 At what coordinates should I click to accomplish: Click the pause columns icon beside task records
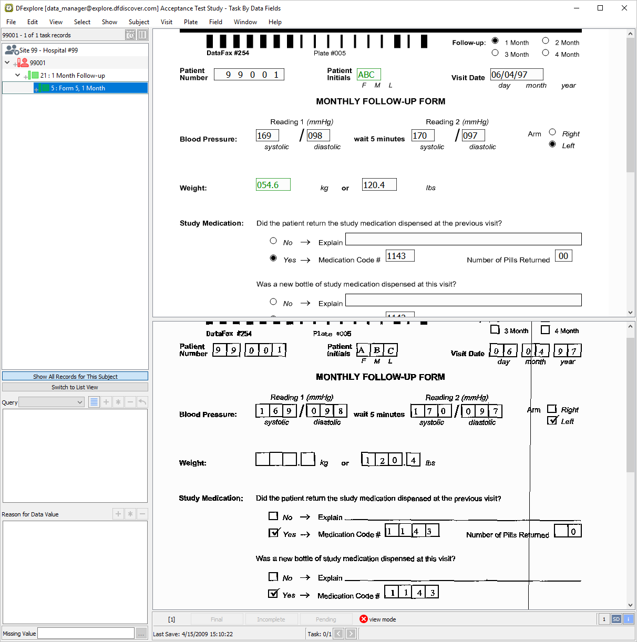pos(142,35)
